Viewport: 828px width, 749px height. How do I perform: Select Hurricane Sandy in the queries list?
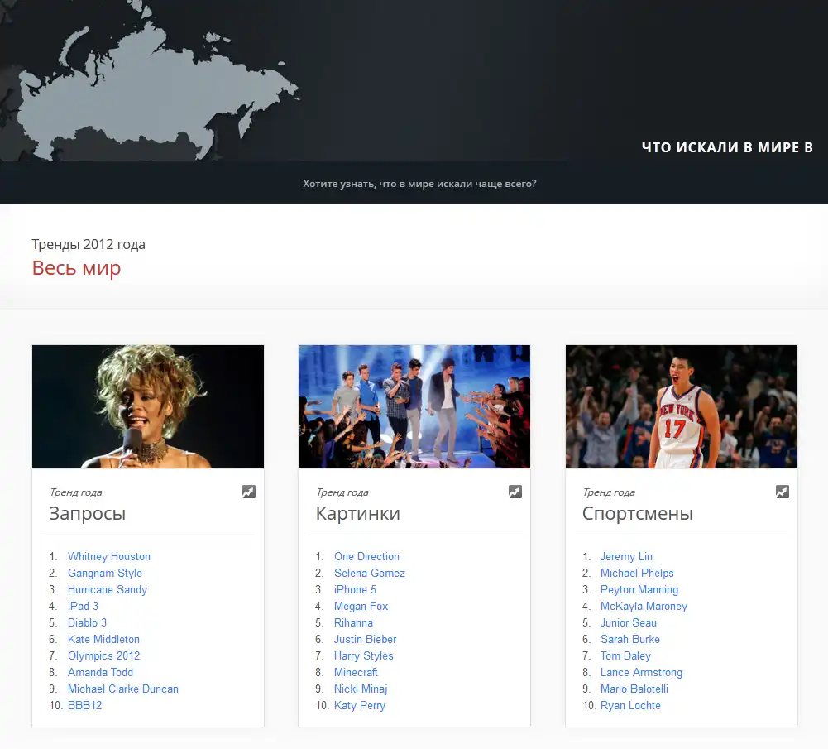108,589
